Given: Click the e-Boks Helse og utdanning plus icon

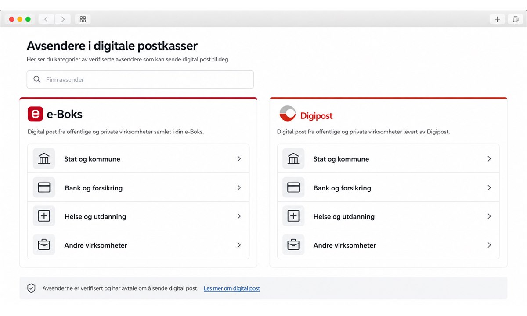Looking at the screenshot, I should [x=44, y=216].
